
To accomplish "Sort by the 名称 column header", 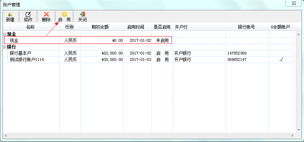I will pyautogui.click(x=31, y=27).
